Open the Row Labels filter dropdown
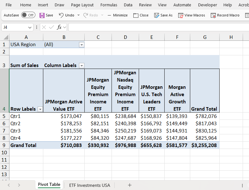The image size is (249, 190). tap(40, 109)
